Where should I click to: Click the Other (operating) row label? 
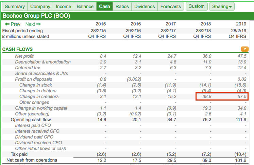(x=32, y=114)
